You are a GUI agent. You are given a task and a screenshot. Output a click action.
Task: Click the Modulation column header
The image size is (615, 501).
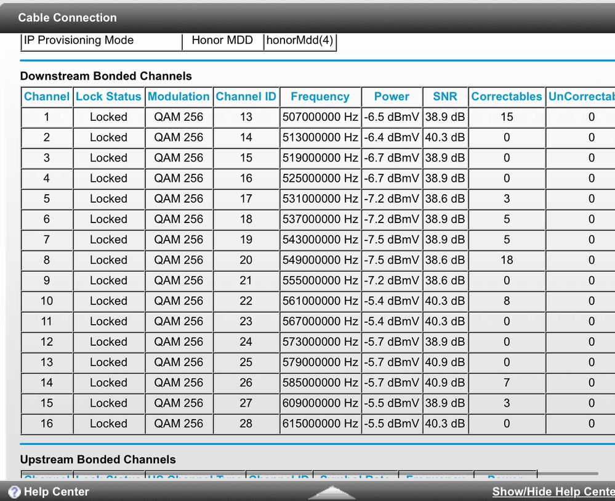point(179,97)
